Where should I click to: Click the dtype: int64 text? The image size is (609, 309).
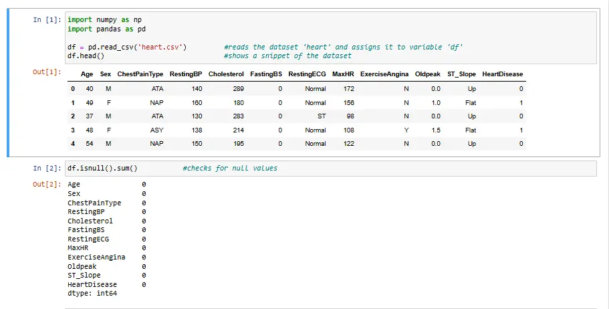92,294
